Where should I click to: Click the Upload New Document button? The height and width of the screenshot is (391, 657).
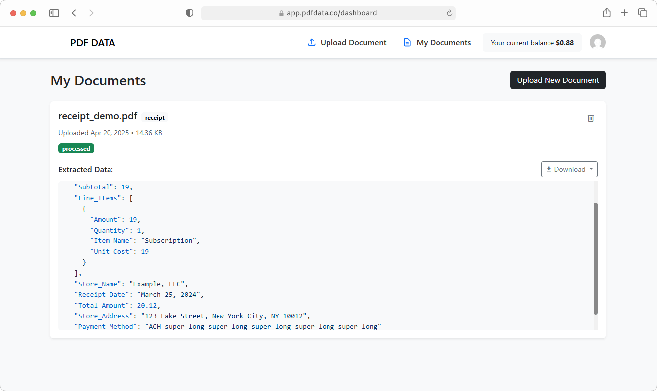558,80
